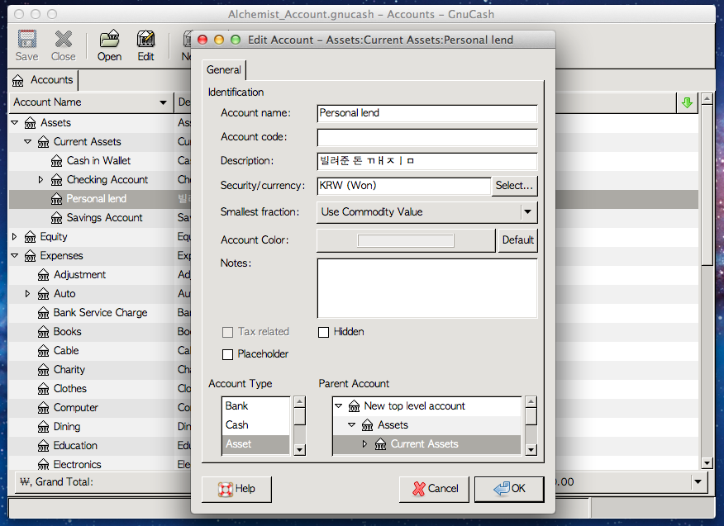The height and width of the screenshot is (526, 724).
Task: Collapse the Assets tree in main window
Action: coord(15,123)
